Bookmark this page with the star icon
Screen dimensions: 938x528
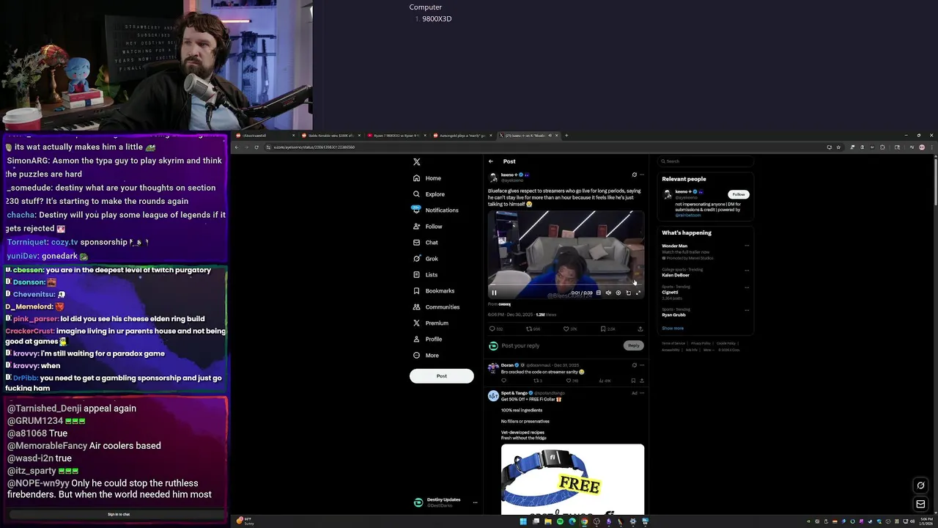[x=838, y=147]
